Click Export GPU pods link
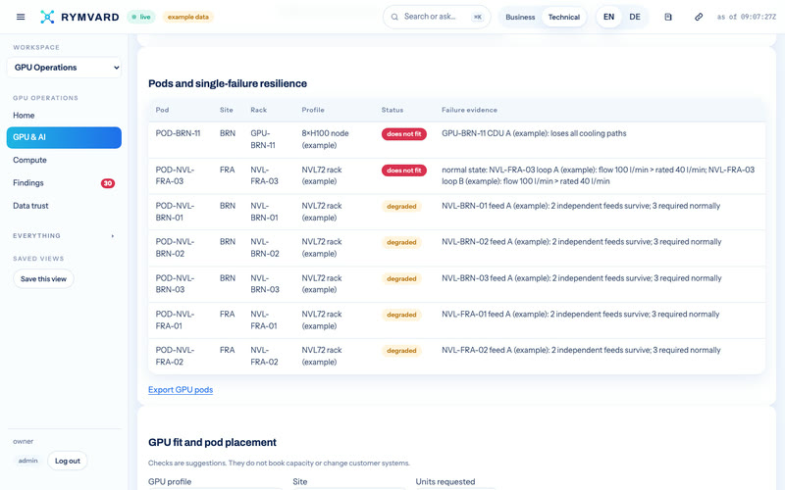The height and width of the screenshot is (490, 785). [181, 390]
